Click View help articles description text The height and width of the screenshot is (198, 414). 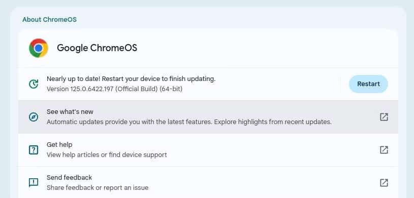107,155
